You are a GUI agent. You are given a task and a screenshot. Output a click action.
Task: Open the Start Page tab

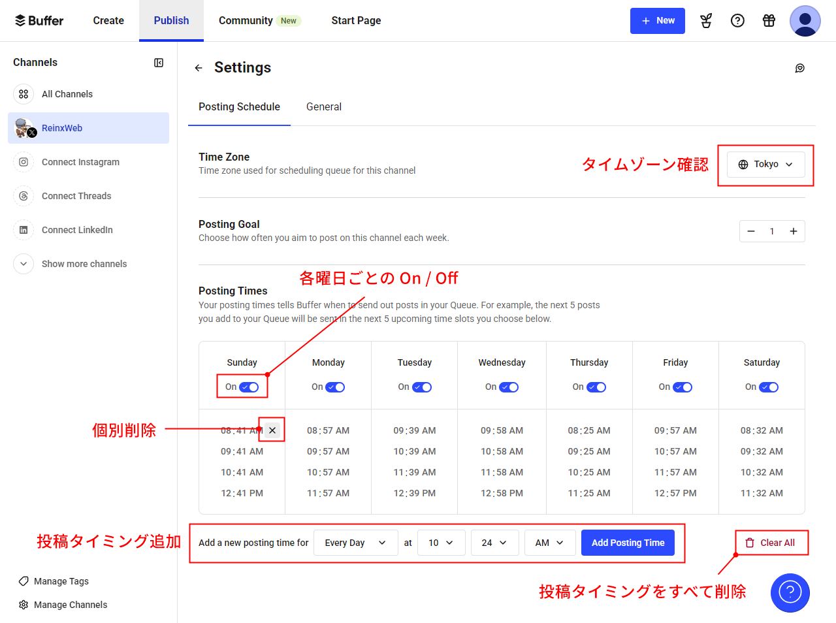356,21
